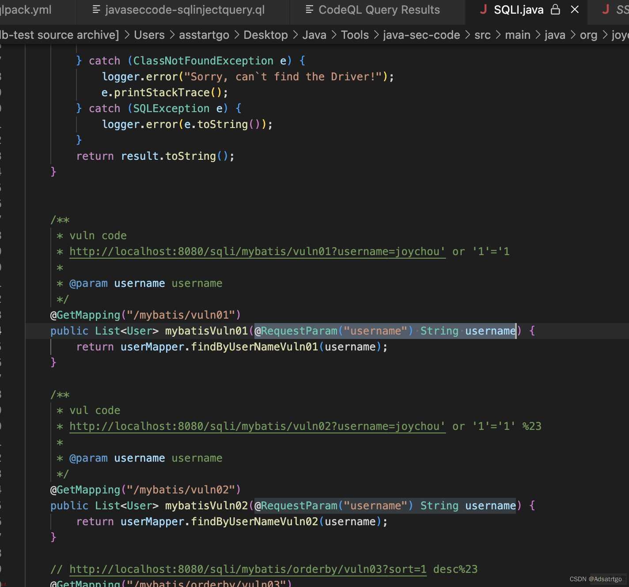Open the tab ending in pack.yml
The width and height of the screenshot is (629, 587).
26,10
